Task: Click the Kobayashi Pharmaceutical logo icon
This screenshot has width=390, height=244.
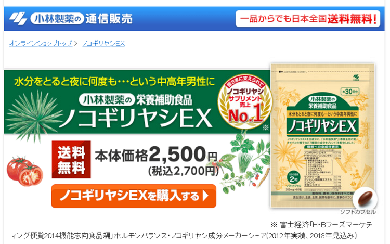Action: click(18, 19)
